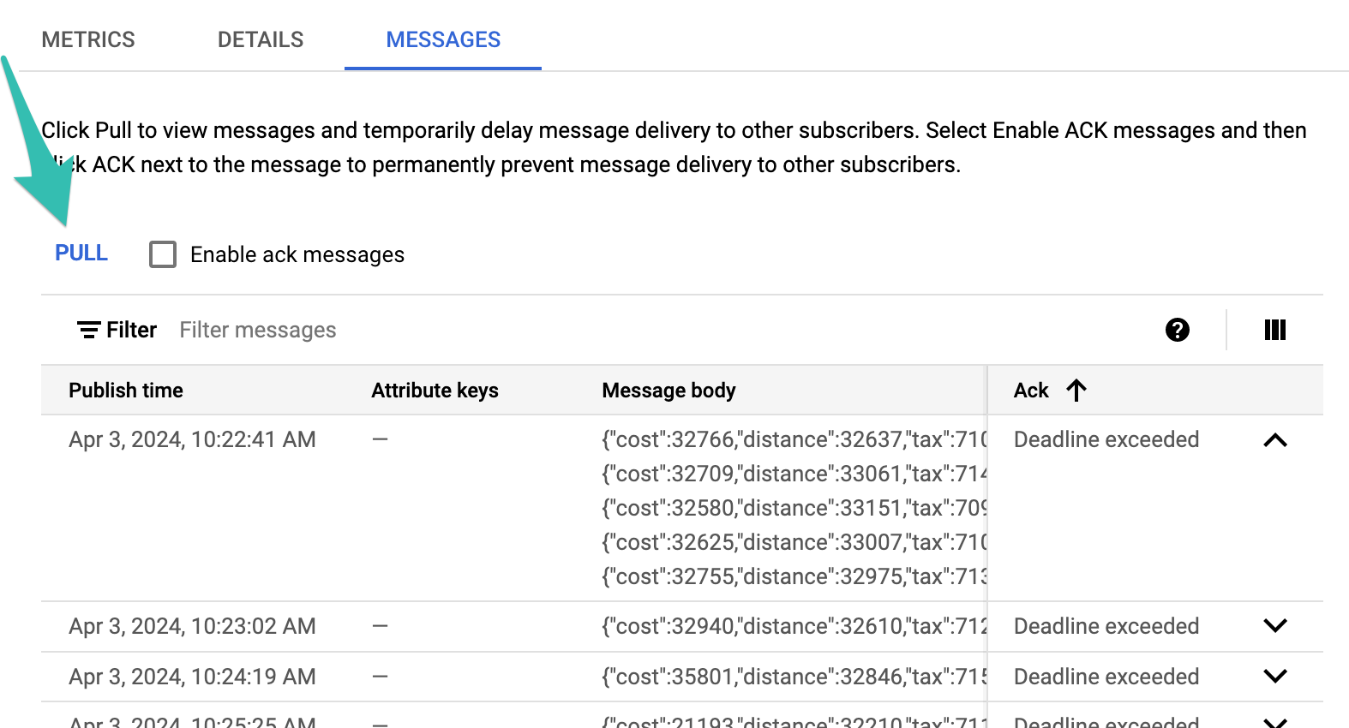Enable ack messages checkbox
The width and height of the screenshot is (1349, 728).
(163, 254)
